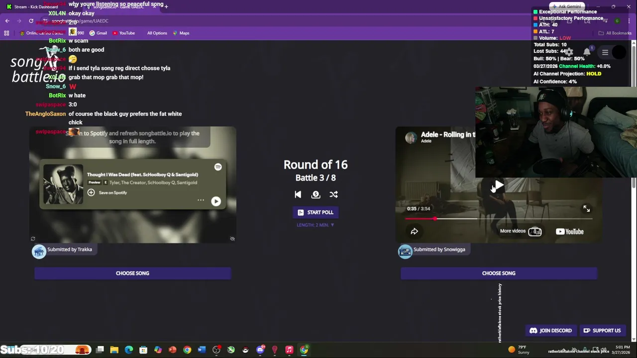Click the Adele channel avatar on the video
Screen dimensions: 637x358
tap(411, 138)
